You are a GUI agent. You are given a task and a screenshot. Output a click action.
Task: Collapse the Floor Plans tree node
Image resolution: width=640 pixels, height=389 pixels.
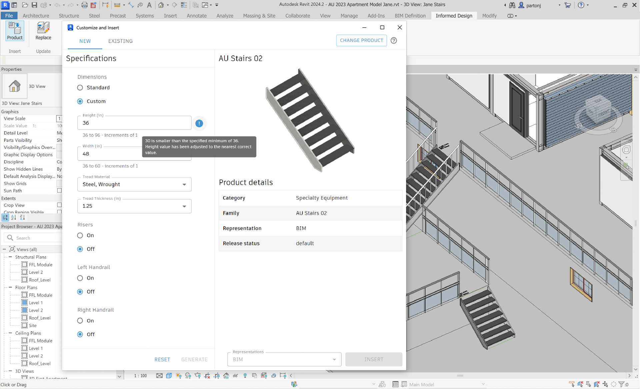point(10,287)
